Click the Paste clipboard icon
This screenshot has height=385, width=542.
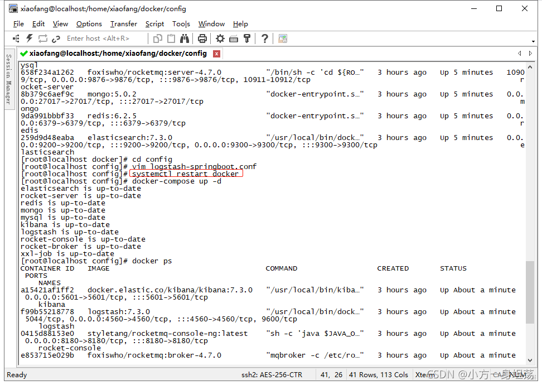click(x=171, y=38)
